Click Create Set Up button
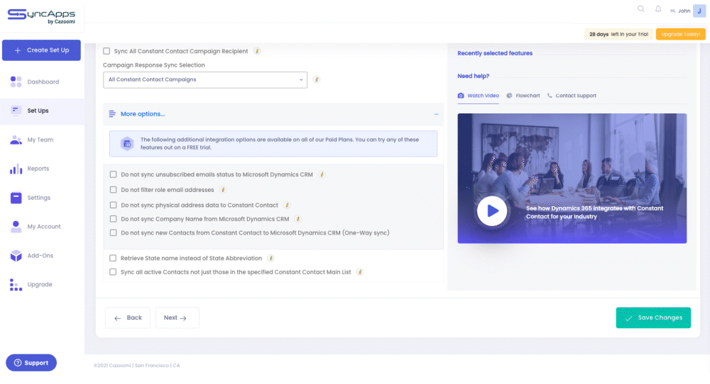Viewport: 710px width, 384px height. pyautogui.click(x=42, y=50)
